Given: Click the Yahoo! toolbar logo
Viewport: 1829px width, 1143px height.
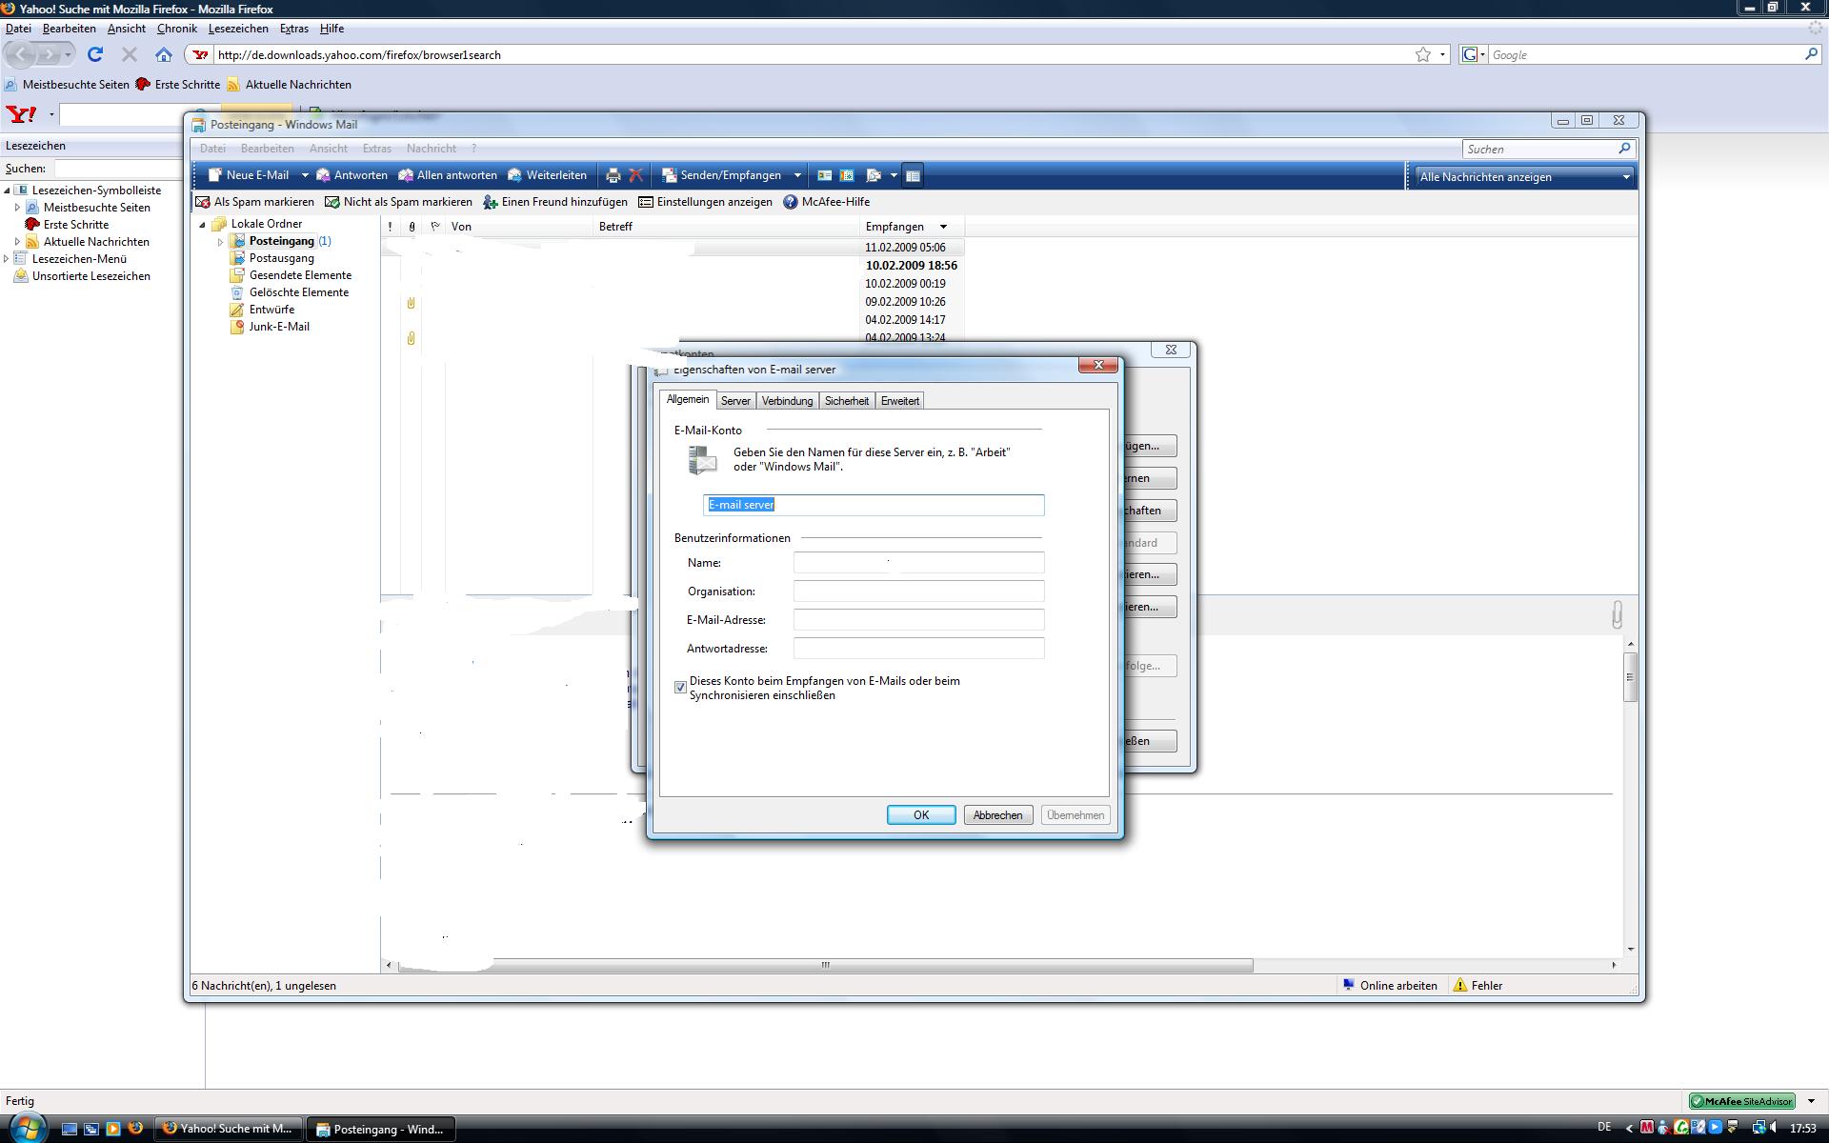Looking at the screenshot, I should [x=21, y=114].
